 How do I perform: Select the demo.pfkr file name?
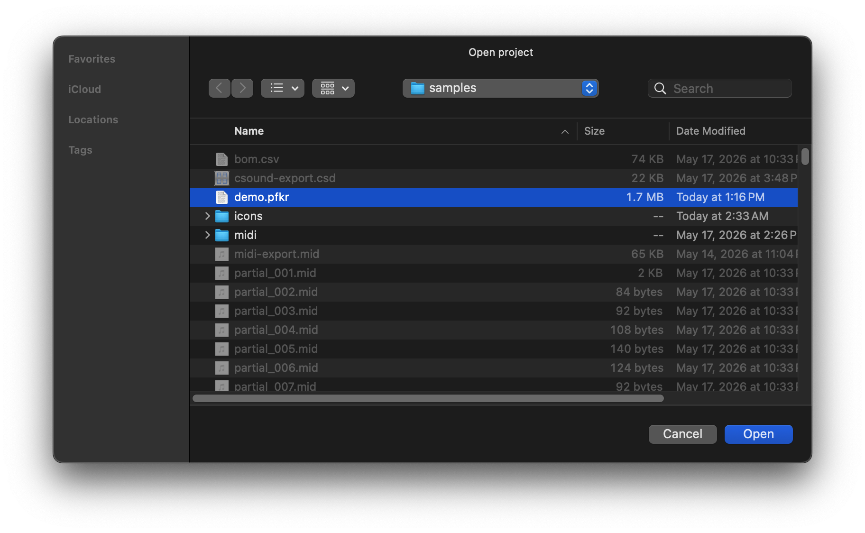click(262, 197)
